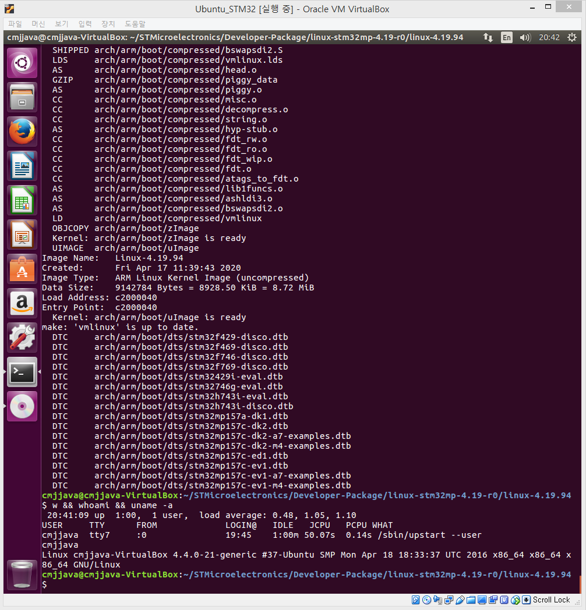Click the 'Created: Fri Apr 17 11:39:43 2020' line
Image resolution: width=586 pixels, height=610 pixels.
pos(142,268)
